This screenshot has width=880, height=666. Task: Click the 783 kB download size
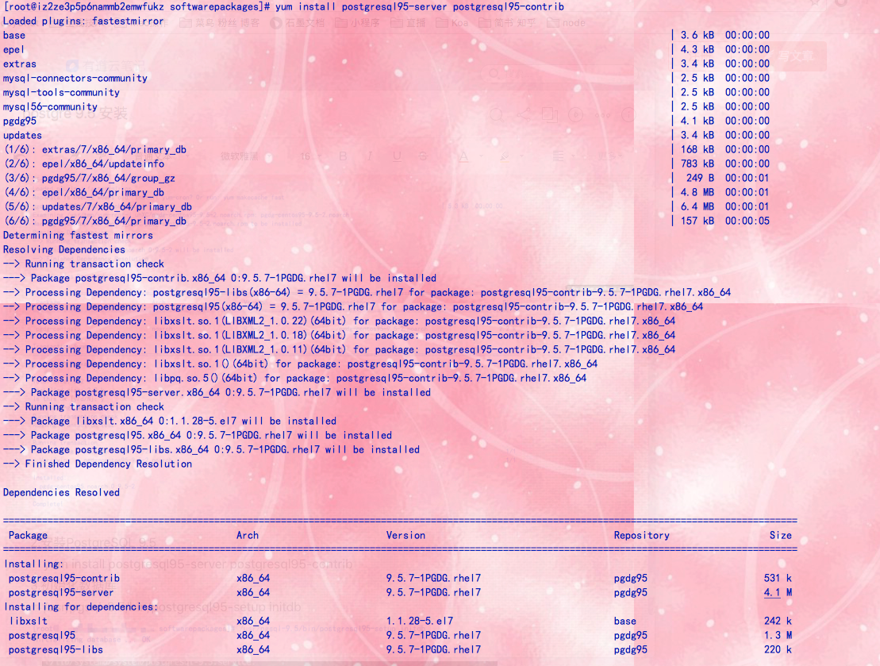coord(697,164)
